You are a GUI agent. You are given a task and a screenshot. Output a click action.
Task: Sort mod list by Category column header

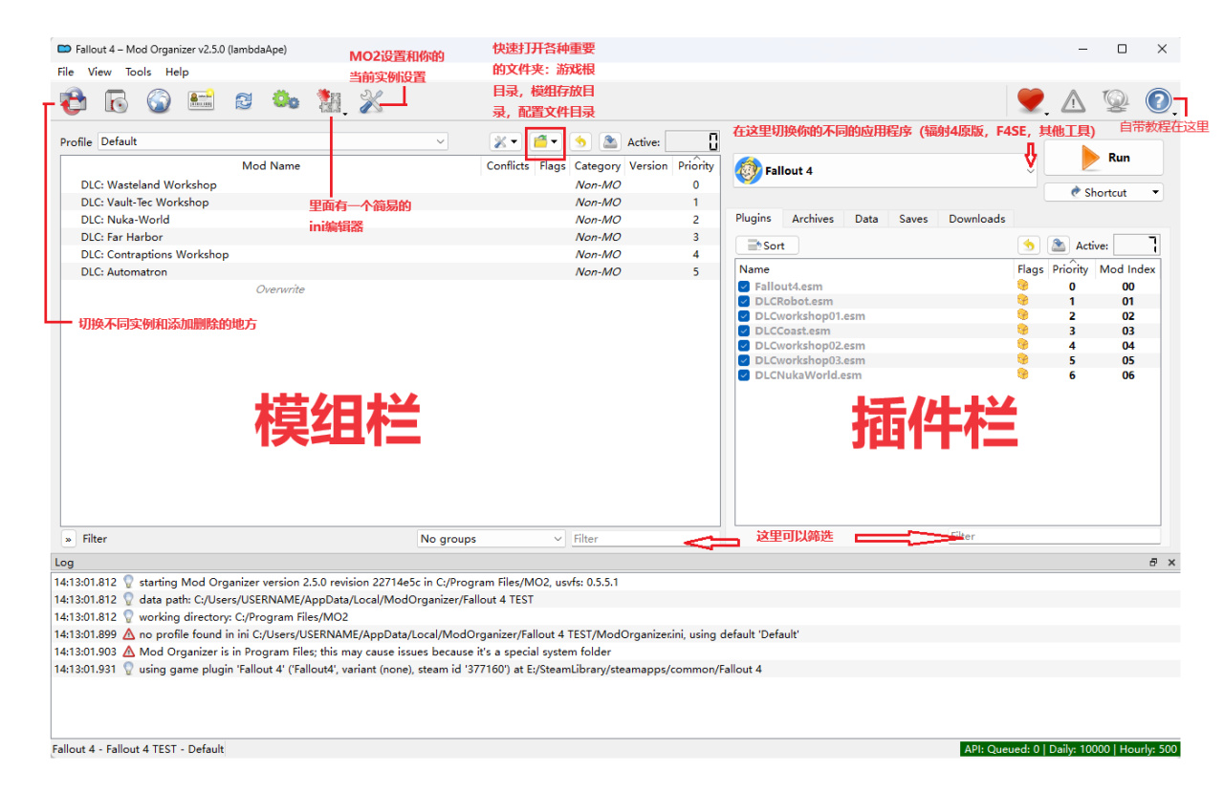pyautogui.click(x=598, y=165)
